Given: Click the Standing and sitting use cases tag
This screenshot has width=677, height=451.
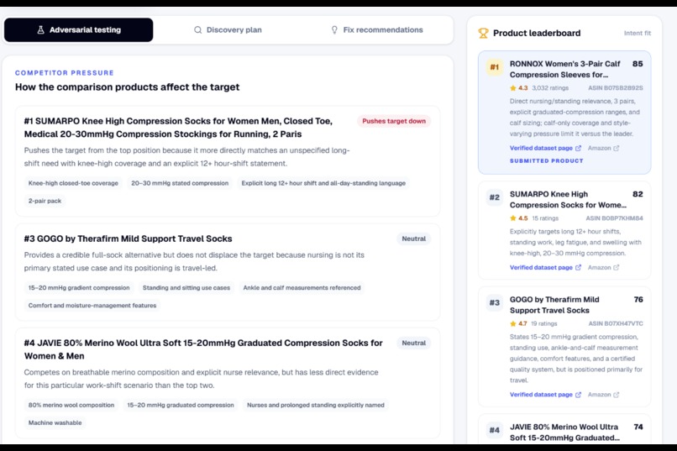Looking at the screenshot, I should click(186, 288).
